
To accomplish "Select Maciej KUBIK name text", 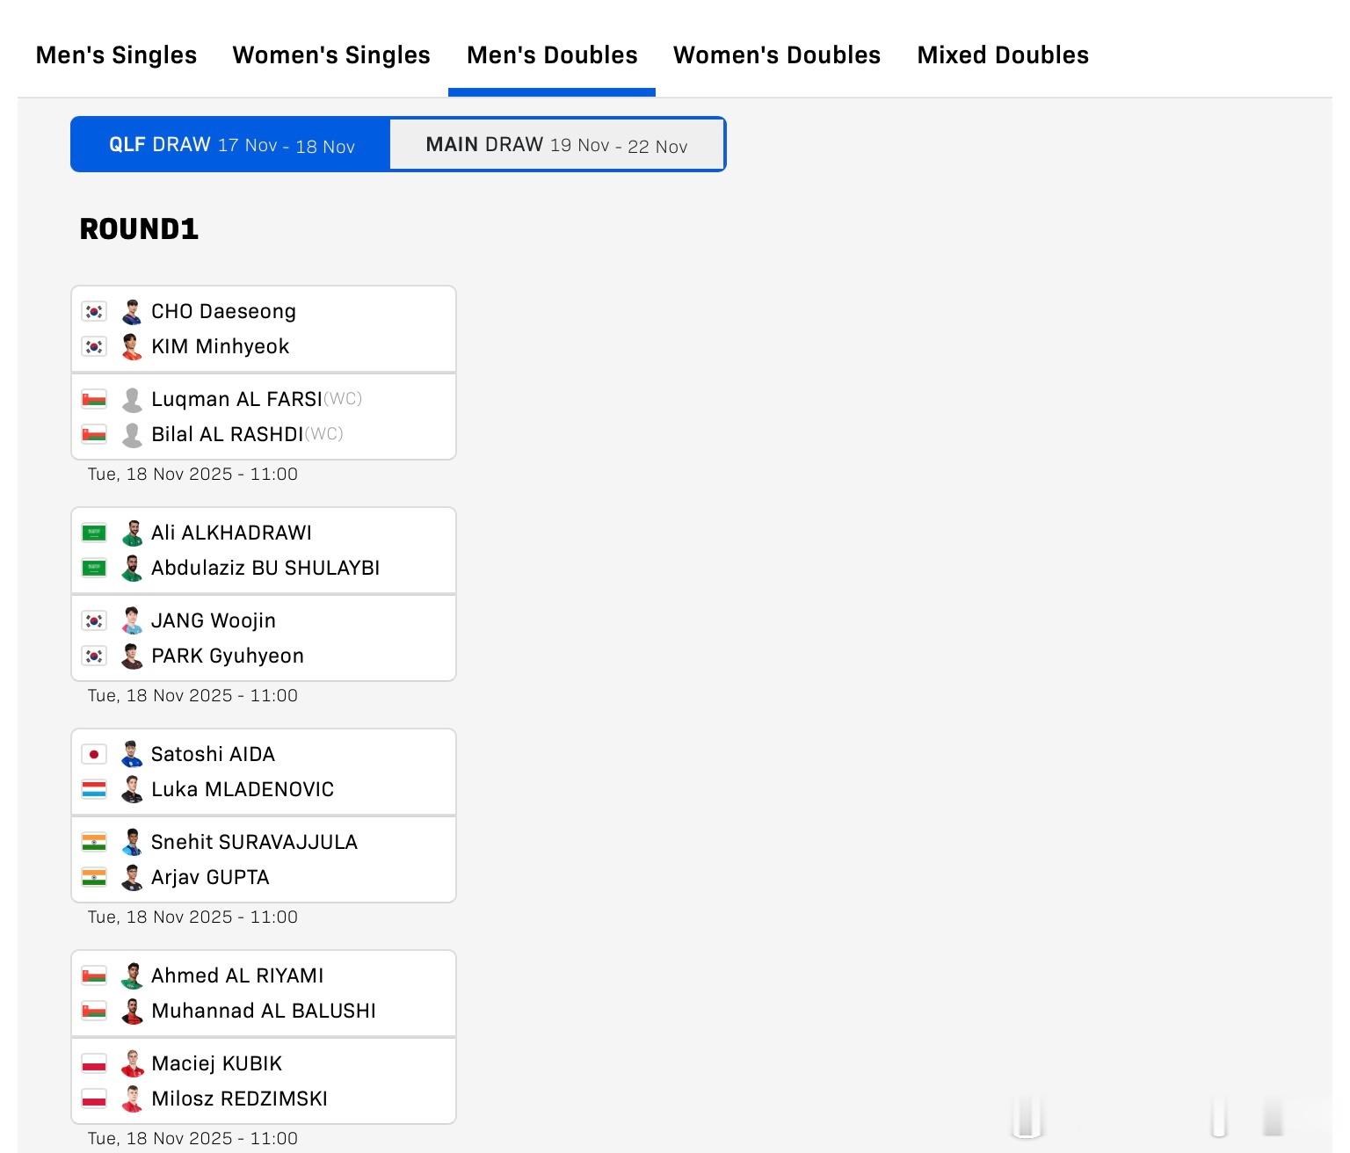I will coord(217,1063).
